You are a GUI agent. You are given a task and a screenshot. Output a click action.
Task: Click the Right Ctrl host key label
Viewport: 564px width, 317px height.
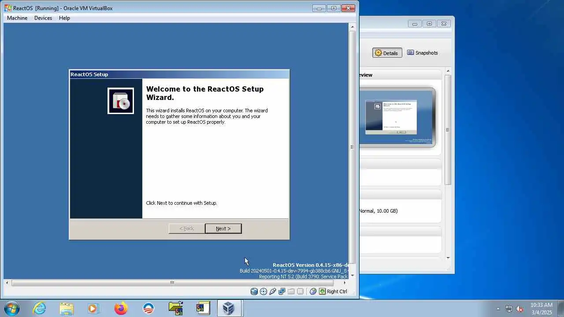337,291
